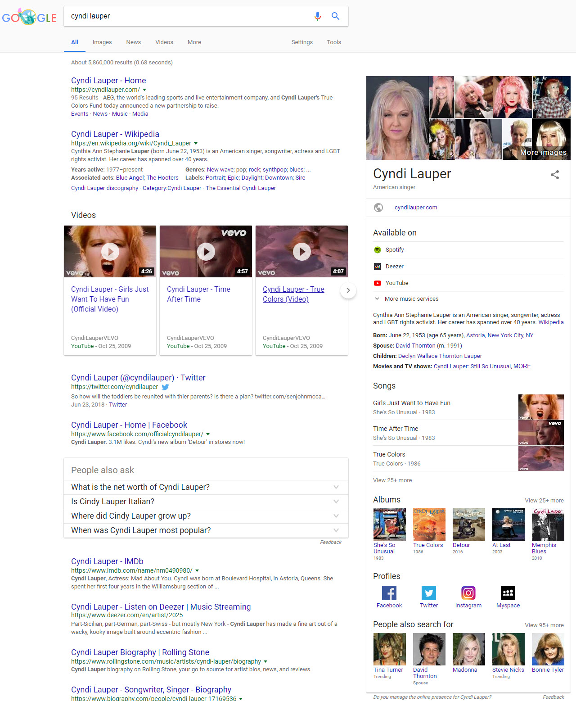Image resolution: width=576 pixels, height=701 pixels.
Task: Open 'Time After Time' song row
Action: point(468,433)
